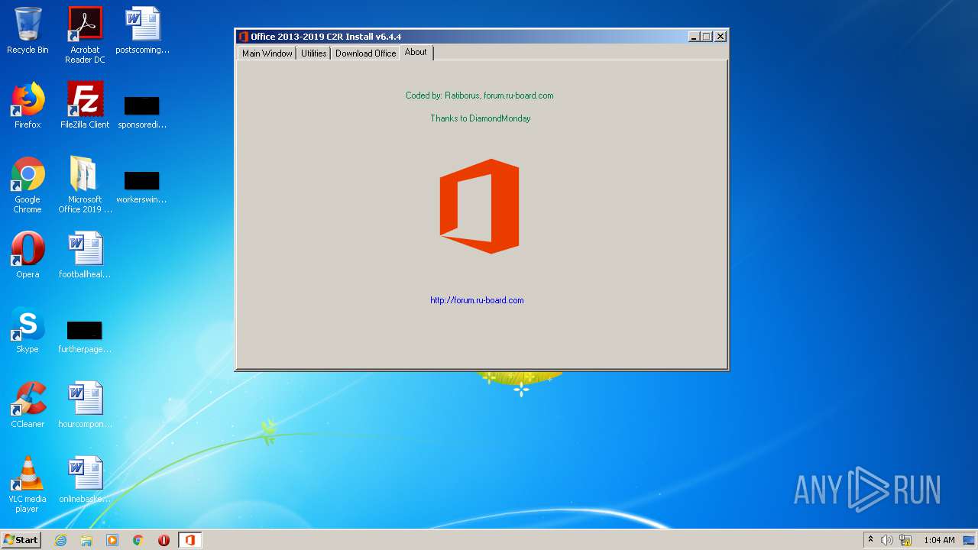
Task: Select the onlinebask Word document
Action: (x=85, y=480)
